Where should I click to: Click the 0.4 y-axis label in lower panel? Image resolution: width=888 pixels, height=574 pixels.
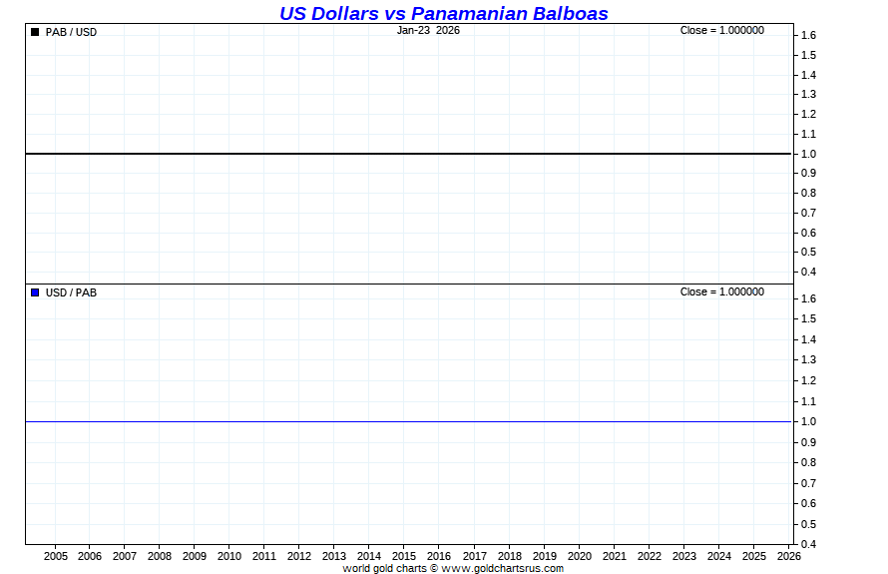[808, 544]
